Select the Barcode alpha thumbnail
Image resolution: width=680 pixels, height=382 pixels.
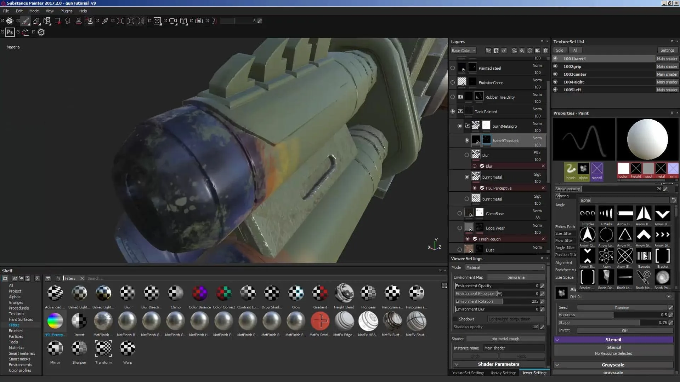tap(644, 256)
